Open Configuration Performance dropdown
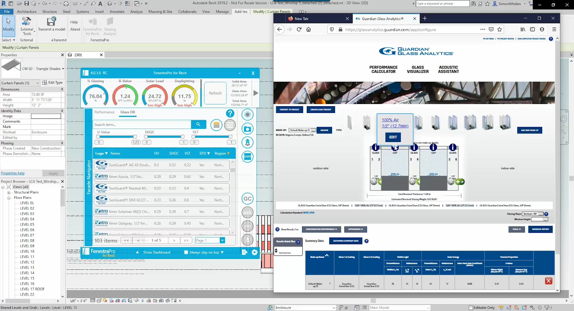The width and height of the screenshot is (574, 311). [321, 229]
